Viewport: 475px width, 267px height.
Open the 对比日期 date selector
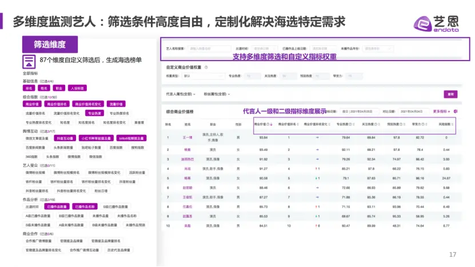413,111
